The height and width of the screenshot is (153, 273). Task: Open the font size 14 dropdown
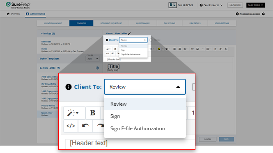coord(152,49)
